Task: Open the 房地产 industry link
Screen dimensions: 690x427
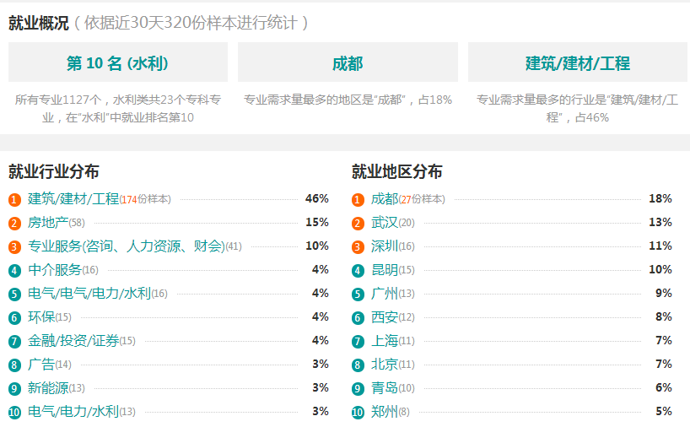Action: click(48, 223)
